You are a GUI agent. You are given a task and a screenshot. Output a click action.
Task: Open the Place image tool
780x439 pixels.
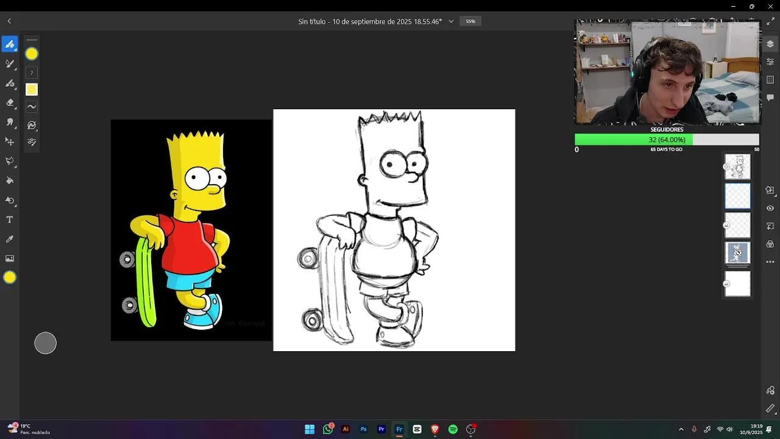pos(10,259)
